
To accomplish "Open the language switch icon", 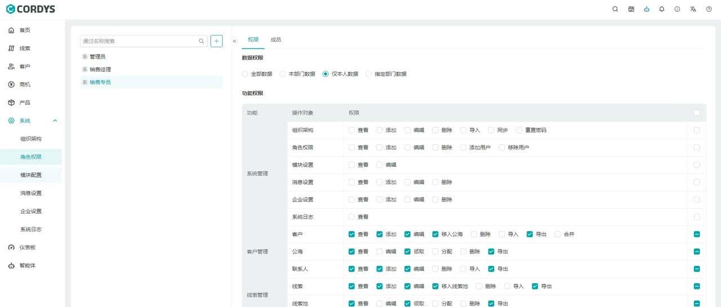I will coord(693,9).
